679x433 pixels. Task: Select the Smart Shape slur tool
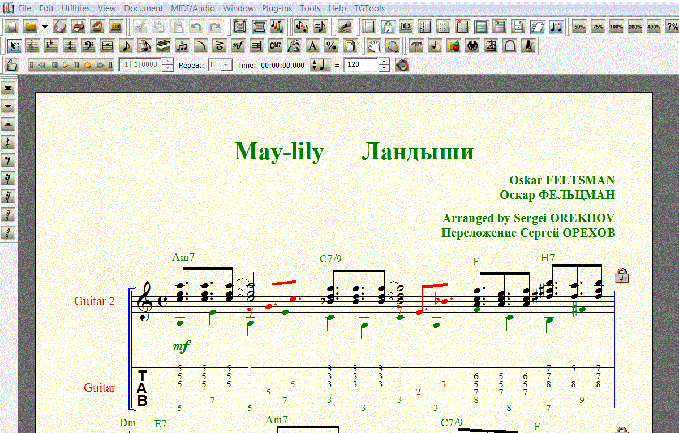point(201,46)
